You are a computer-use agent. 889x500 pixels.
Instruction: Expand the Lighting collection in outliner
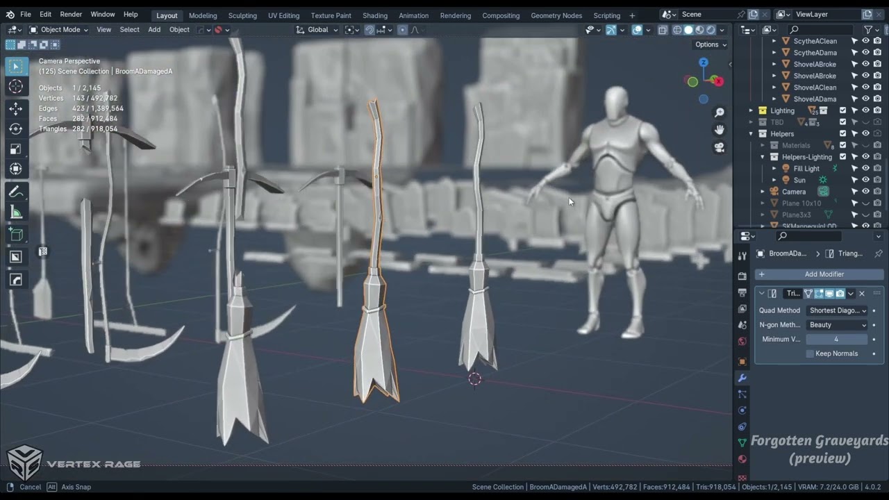coord(751,110)
